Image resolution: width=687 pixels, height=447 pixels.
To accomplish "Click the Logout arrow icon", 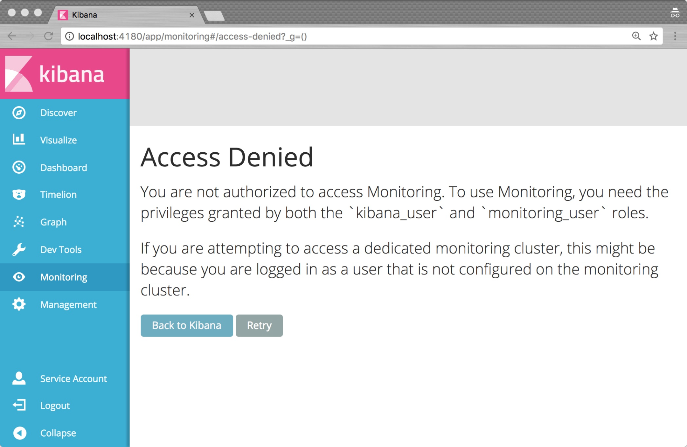I will (x=19, y=405).
